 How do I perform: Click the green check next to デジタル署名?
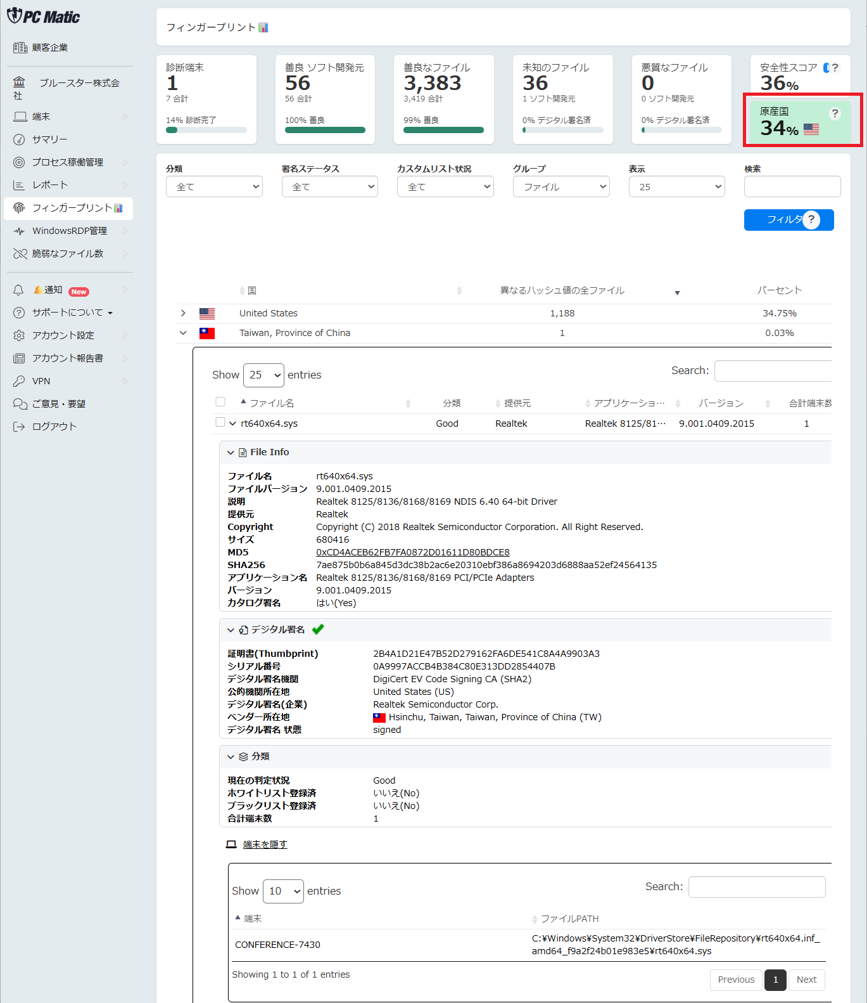pos(318,629)
